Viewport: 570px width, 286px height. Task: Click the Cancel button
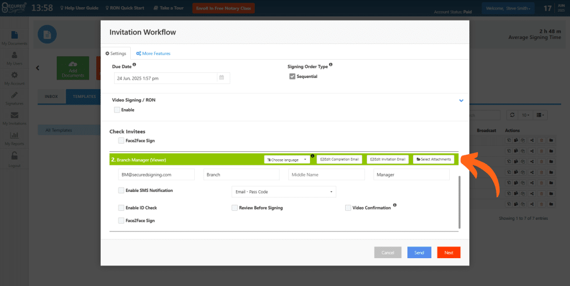[387, 253]
